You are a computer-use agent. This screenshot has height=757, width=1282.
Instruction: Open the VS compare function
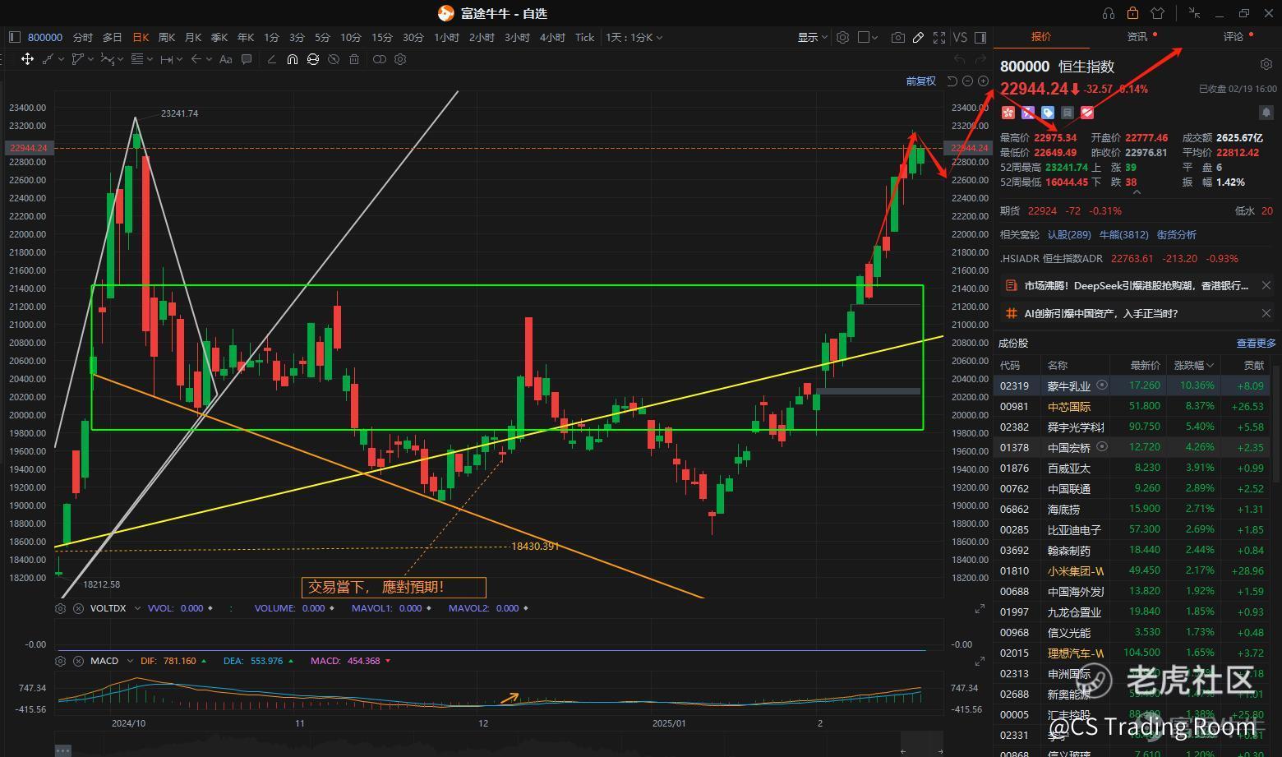point(960,37)
